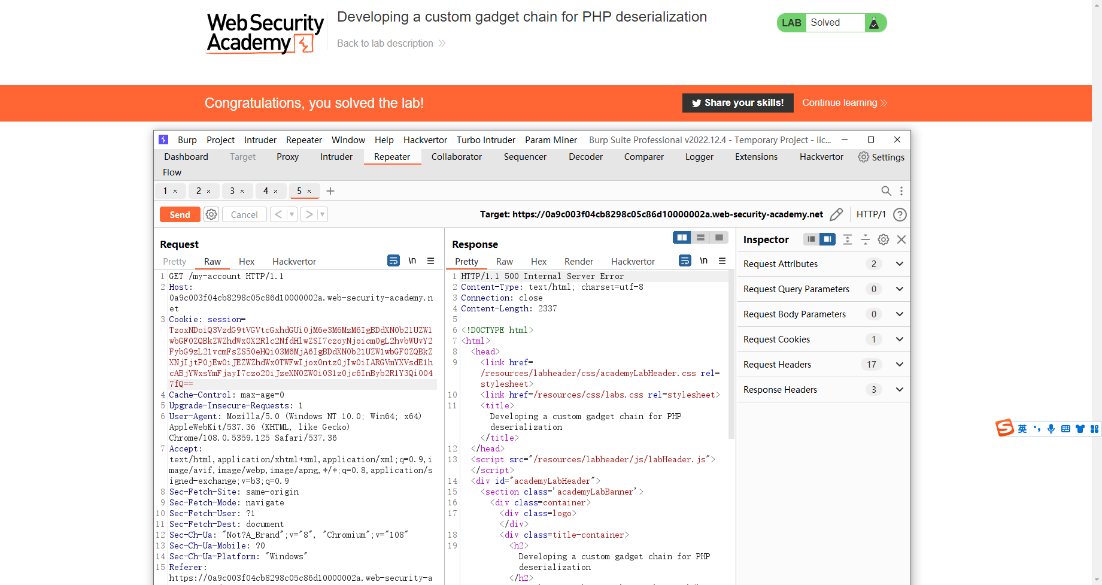Open the Hackvertor menu in the menu bar
The image size is (1102, 585).
(425, 140)
